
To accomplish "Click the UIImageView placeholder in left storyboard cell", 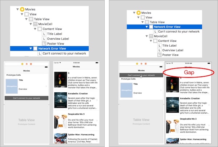I will (12, 86).
